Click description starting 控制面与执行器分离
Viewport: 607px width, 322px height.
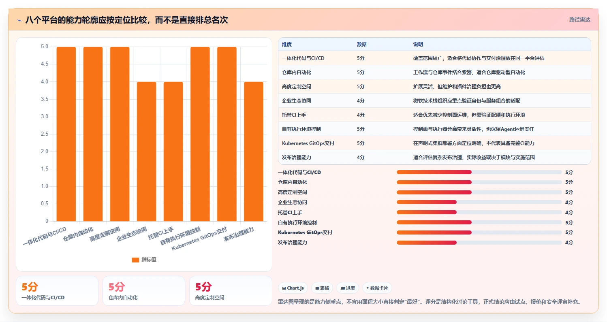pos(474,129)
